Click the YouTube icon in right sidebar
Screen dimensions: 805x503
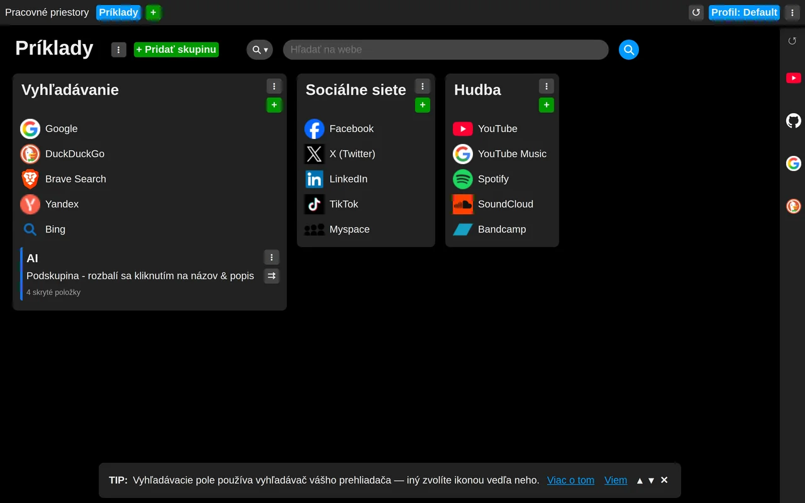point(794,78)
